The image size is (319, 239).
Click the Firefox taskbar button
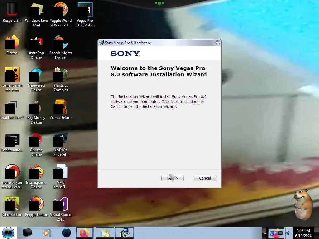(x=84, y=233)
